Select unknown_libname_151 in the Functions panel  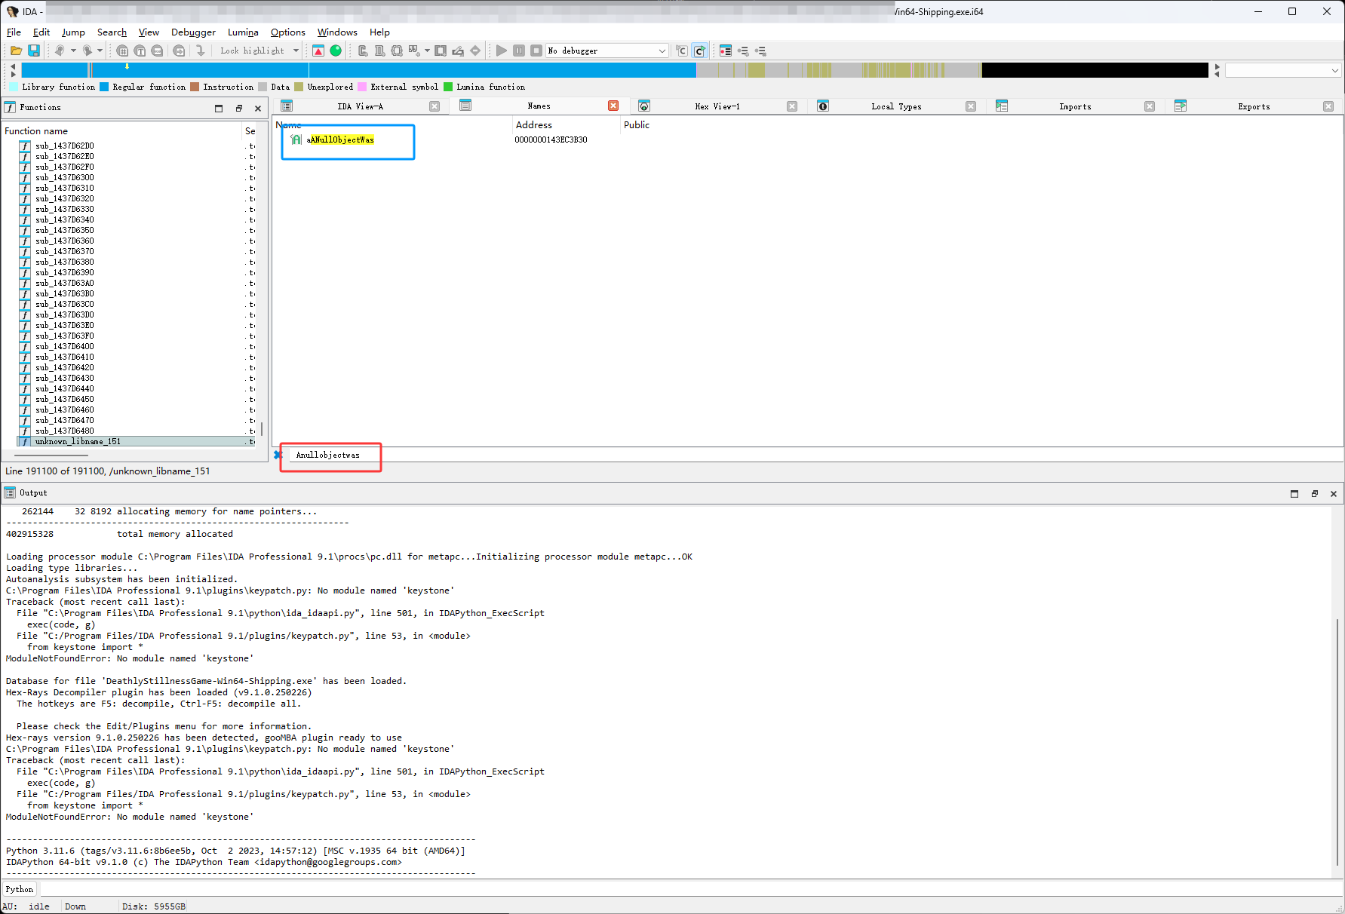click(x=77, y=441)
